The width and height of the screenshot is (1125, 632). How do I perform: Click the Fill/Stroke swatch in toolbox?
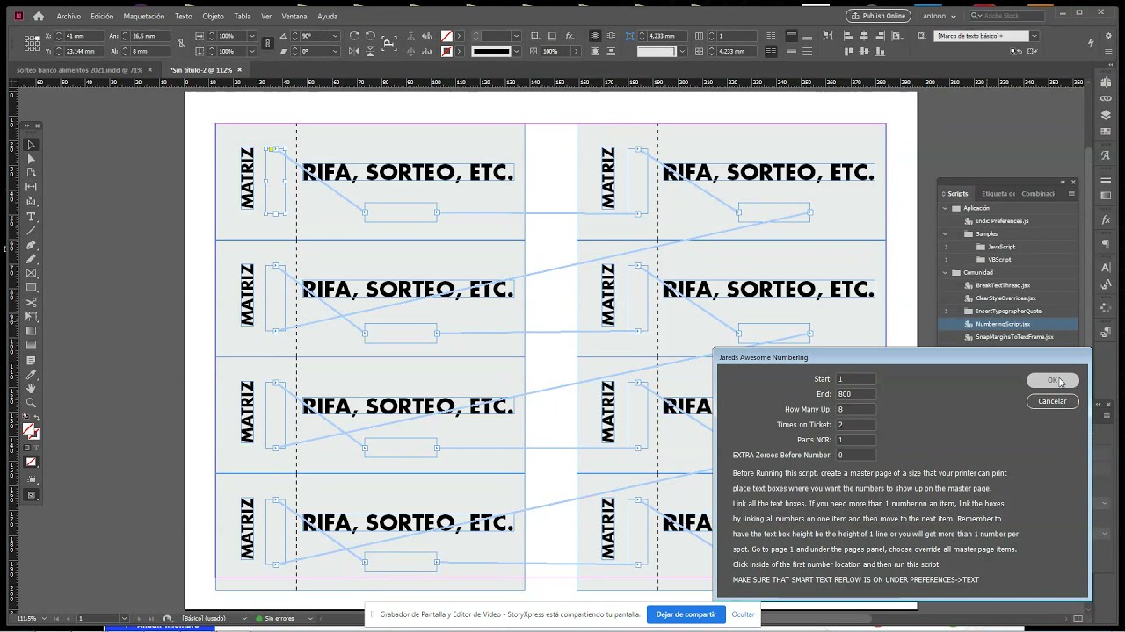point(30,431)
